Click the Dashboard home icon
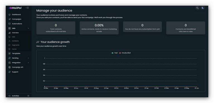This screenshot has width=214, height=103. tap(9, 14)
